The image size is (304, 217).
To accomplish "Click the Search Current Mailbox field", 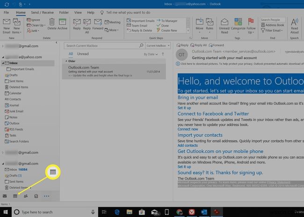I will point(104,46).
